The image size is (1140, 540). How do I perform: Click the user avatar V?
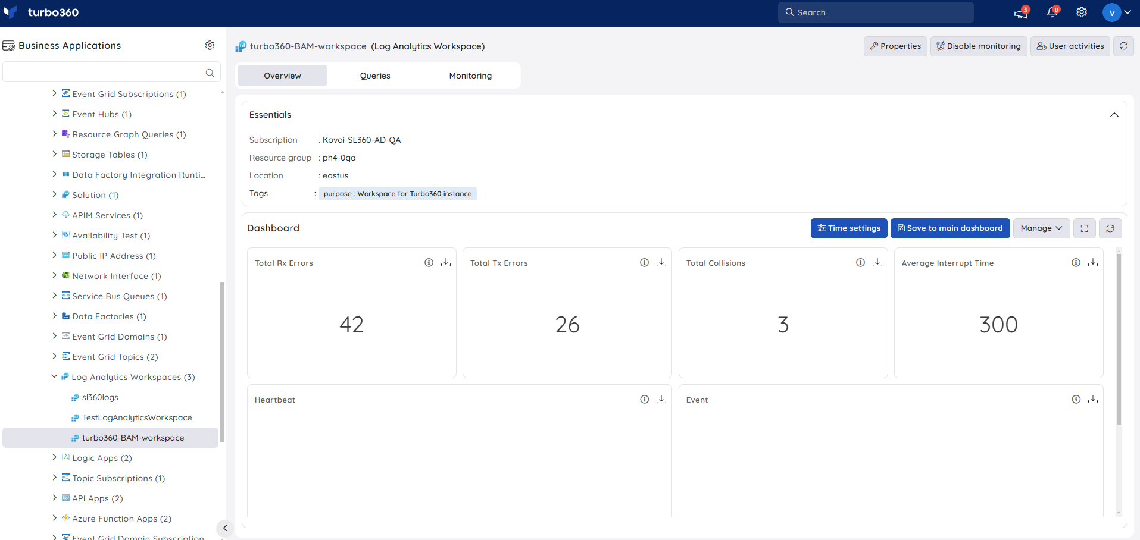[1111, 12]
